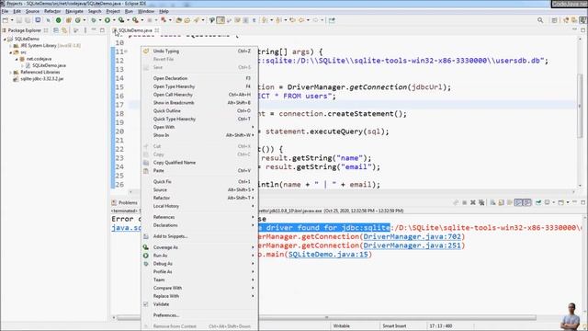
Task: Collapse the net.codejava package node
Action: 17,59
